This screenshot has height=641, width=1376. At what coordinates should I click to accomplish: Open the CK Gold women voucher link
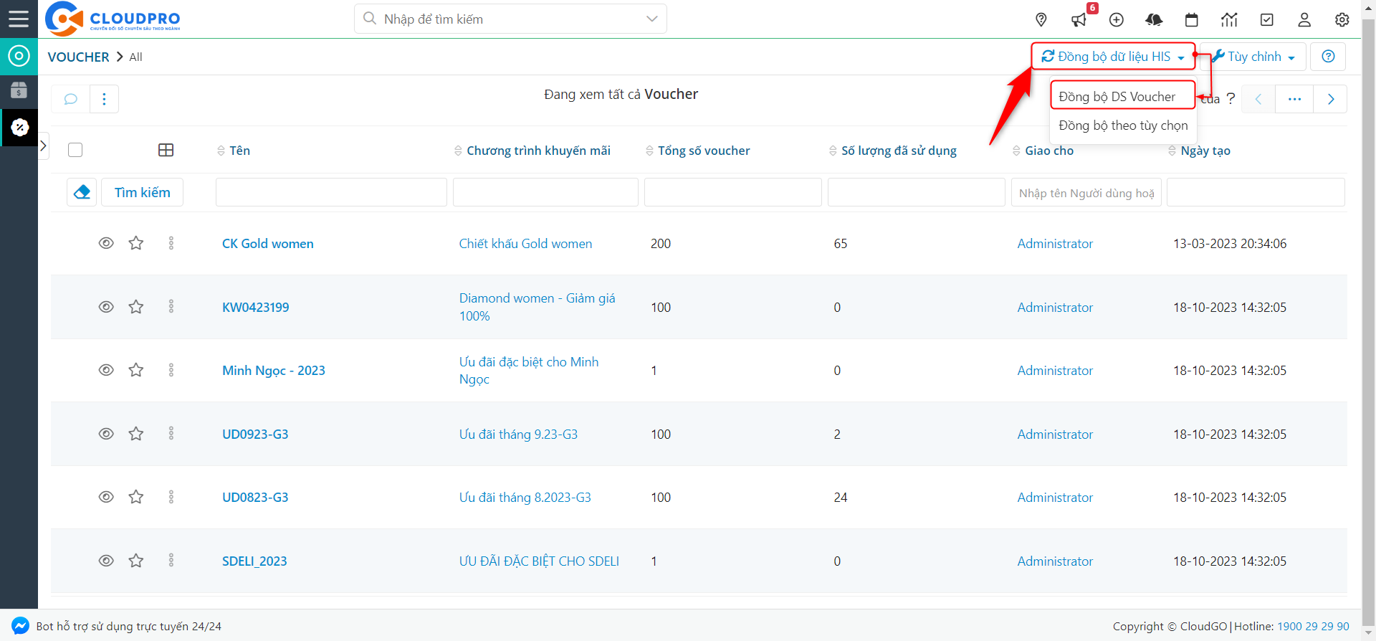(268, 244)
